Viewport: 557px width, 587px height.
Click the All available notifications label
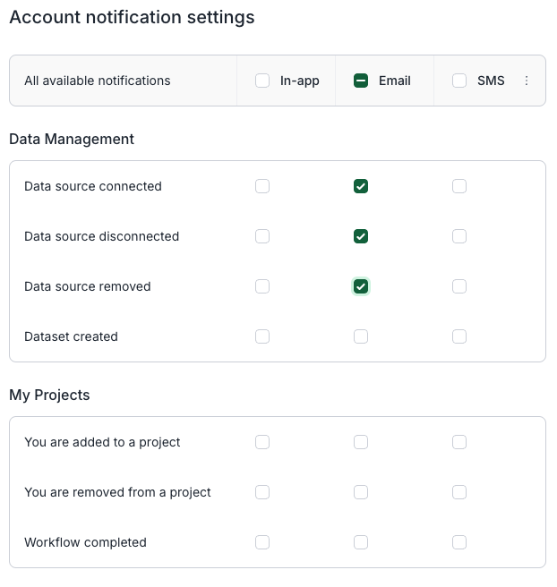pos(98,81)
